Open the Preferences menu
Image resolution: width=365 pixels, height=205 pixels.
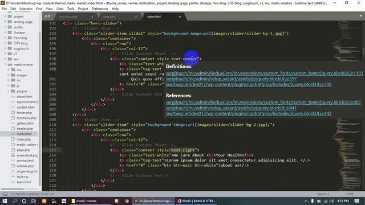100,9
